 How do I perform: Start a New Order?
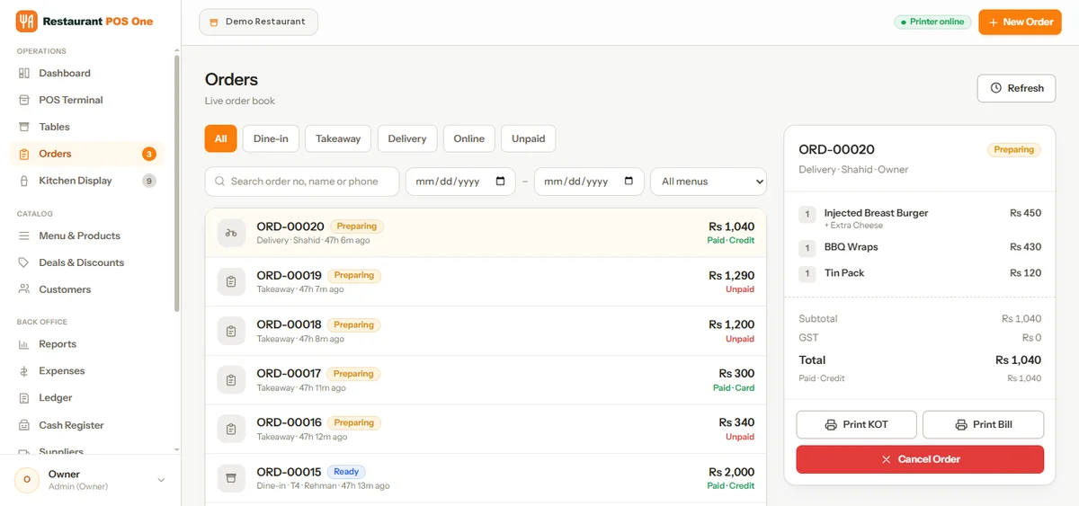pyautogui.click(x=1020, y=22)
